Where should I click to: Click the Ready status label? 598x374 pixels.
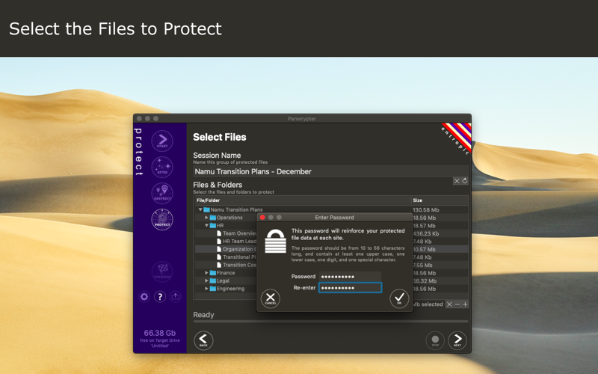[x=203, y=315]
